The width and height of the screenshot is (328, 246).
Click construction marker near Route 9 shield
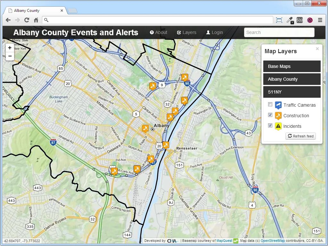pyautogui.click(x=153, y=86)
